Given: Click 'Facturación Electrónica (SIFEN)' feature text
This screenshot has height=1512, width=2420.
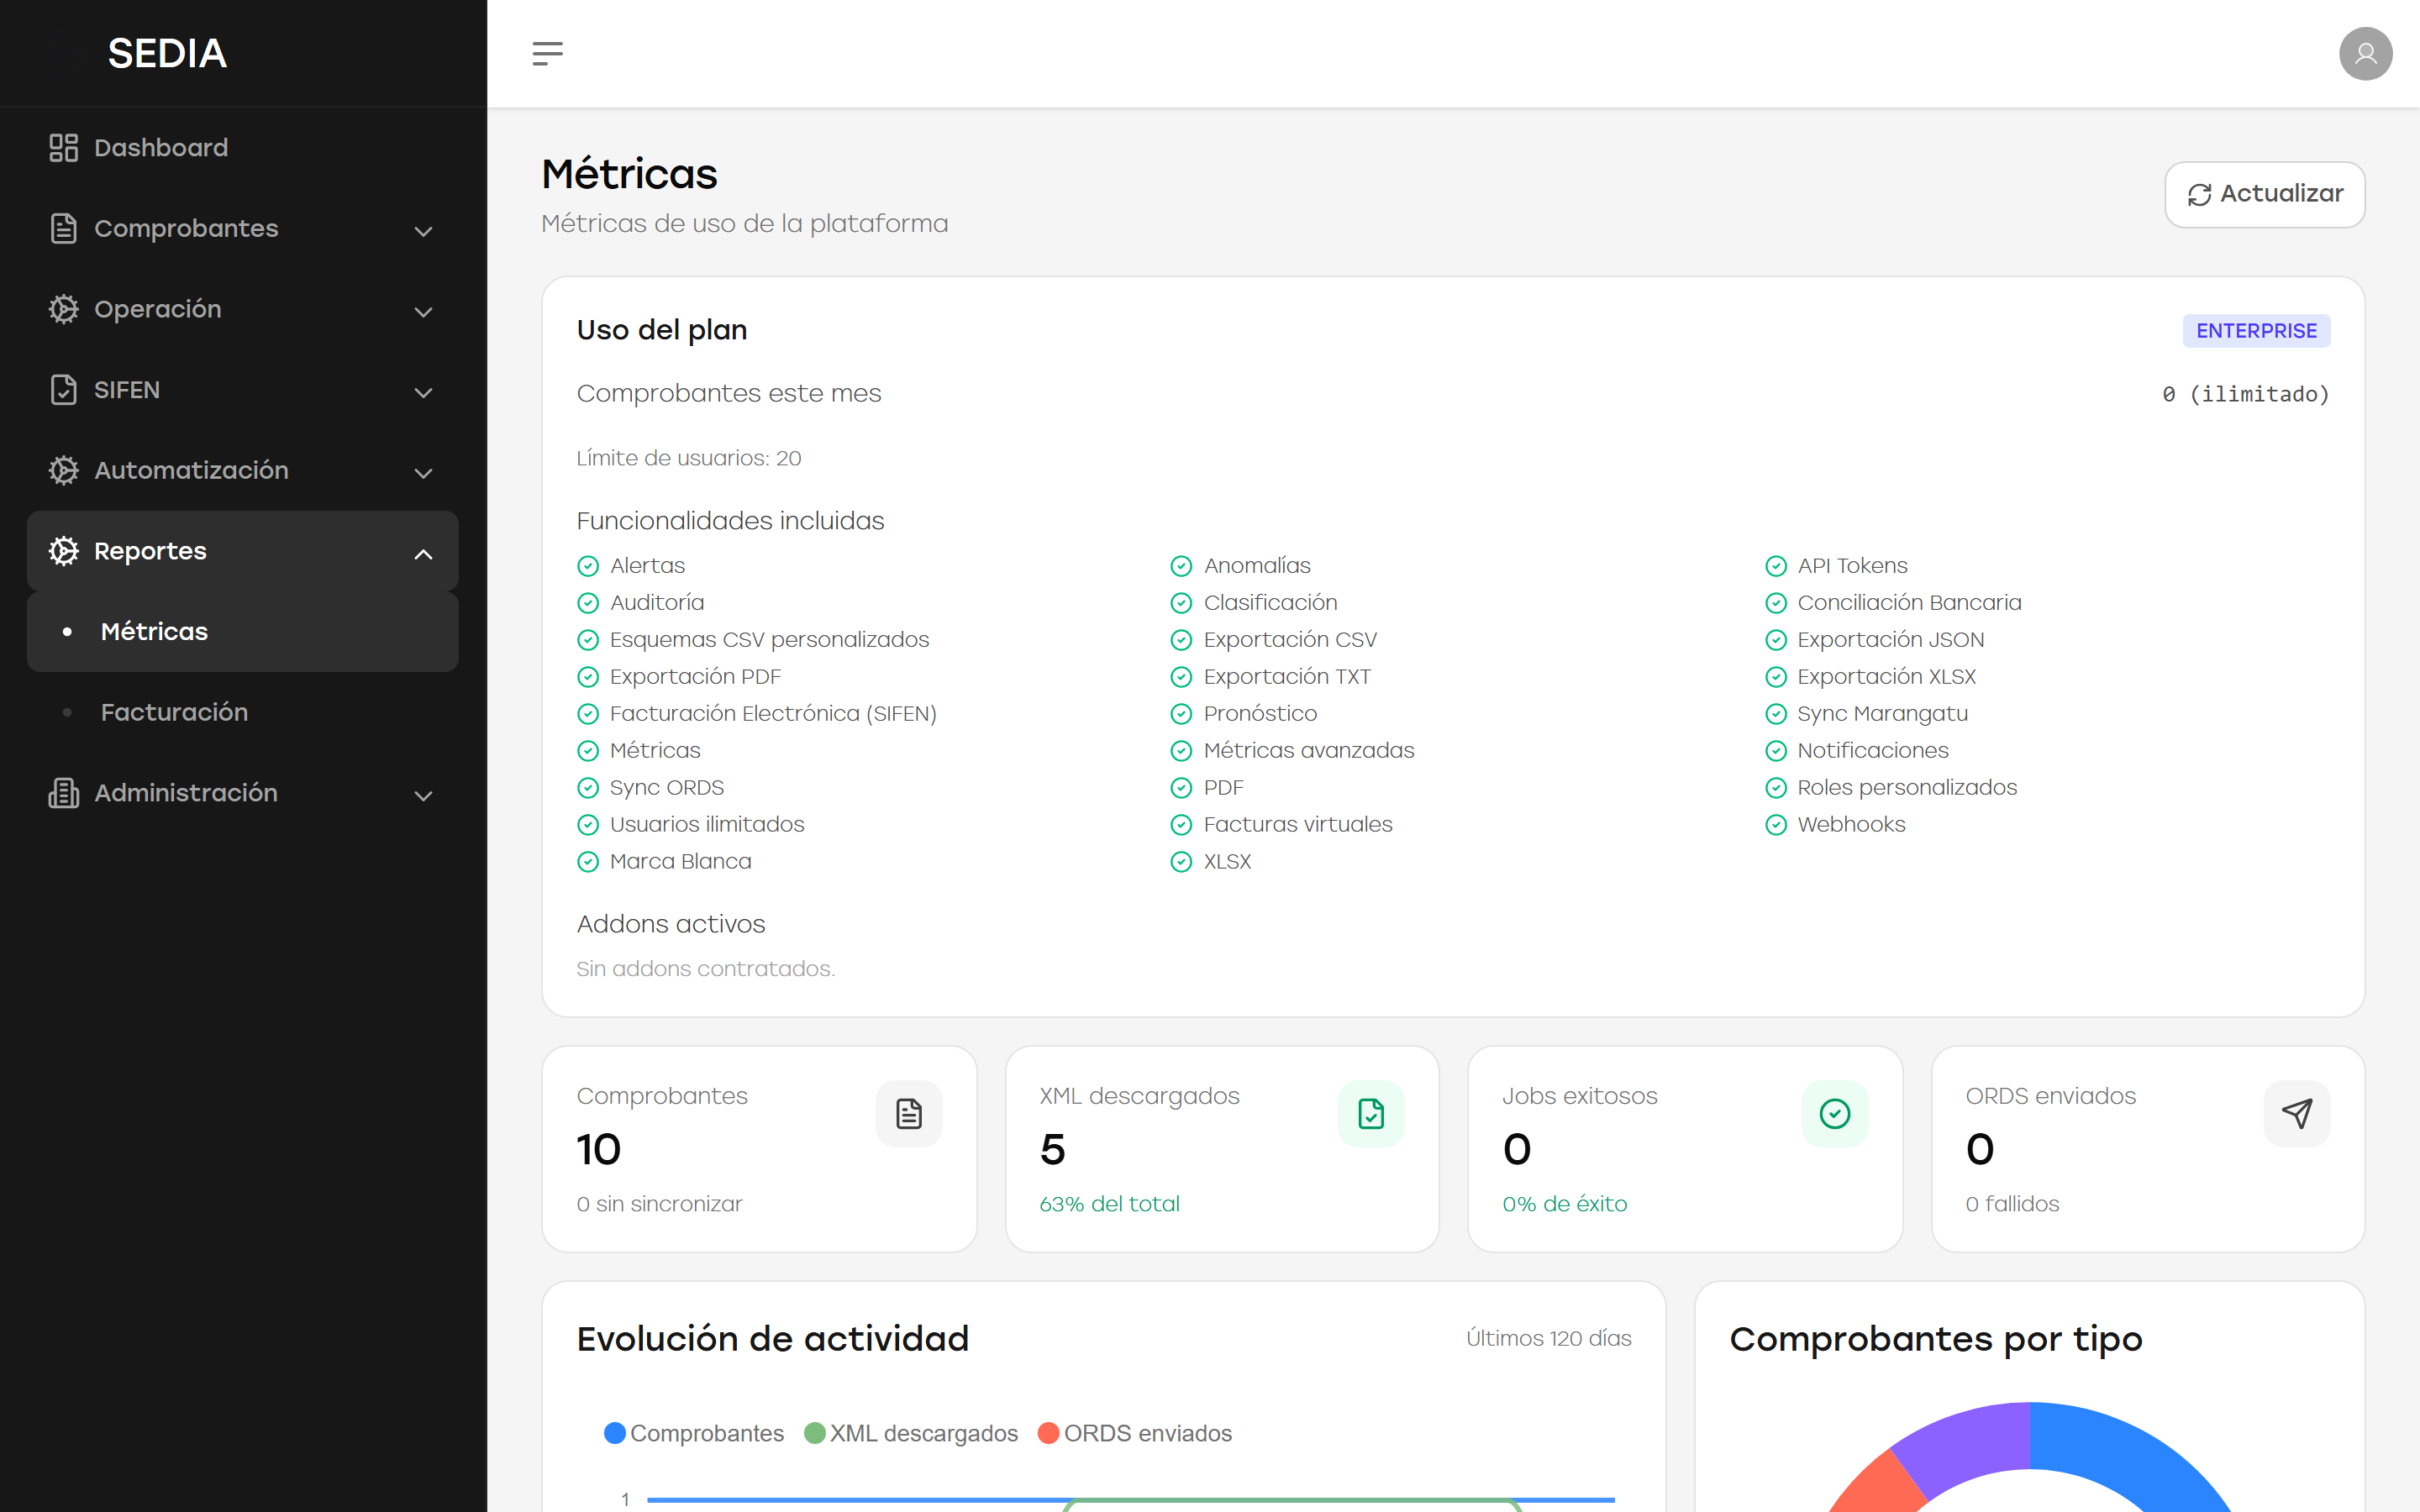Looking at the screenshot, I should click(x=773, y=714).
